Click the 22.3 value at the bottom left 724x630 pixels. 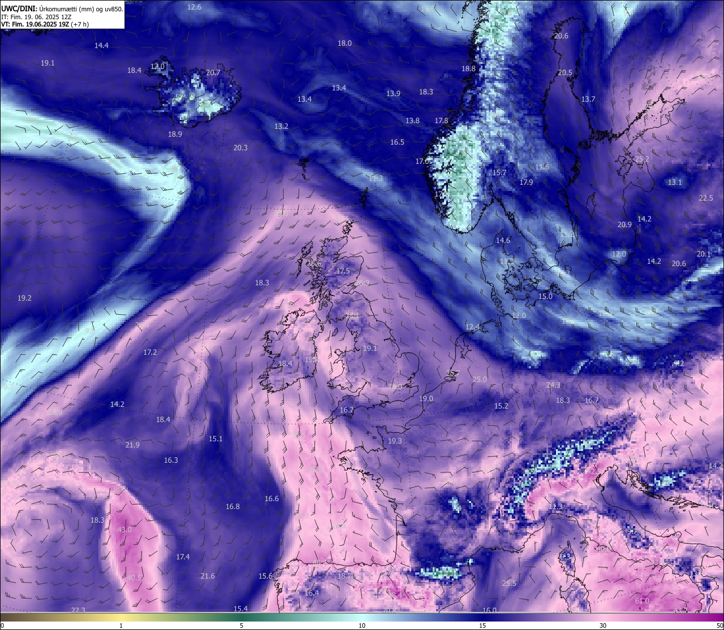coord(78,610)
